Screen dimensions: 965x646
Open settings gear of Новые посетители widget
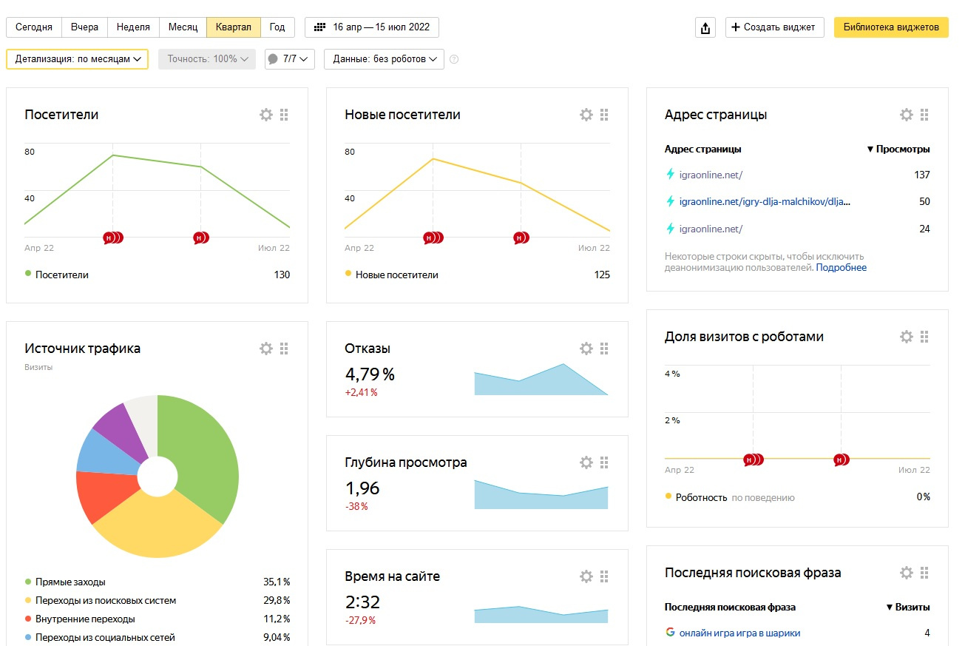pos(586,115)
